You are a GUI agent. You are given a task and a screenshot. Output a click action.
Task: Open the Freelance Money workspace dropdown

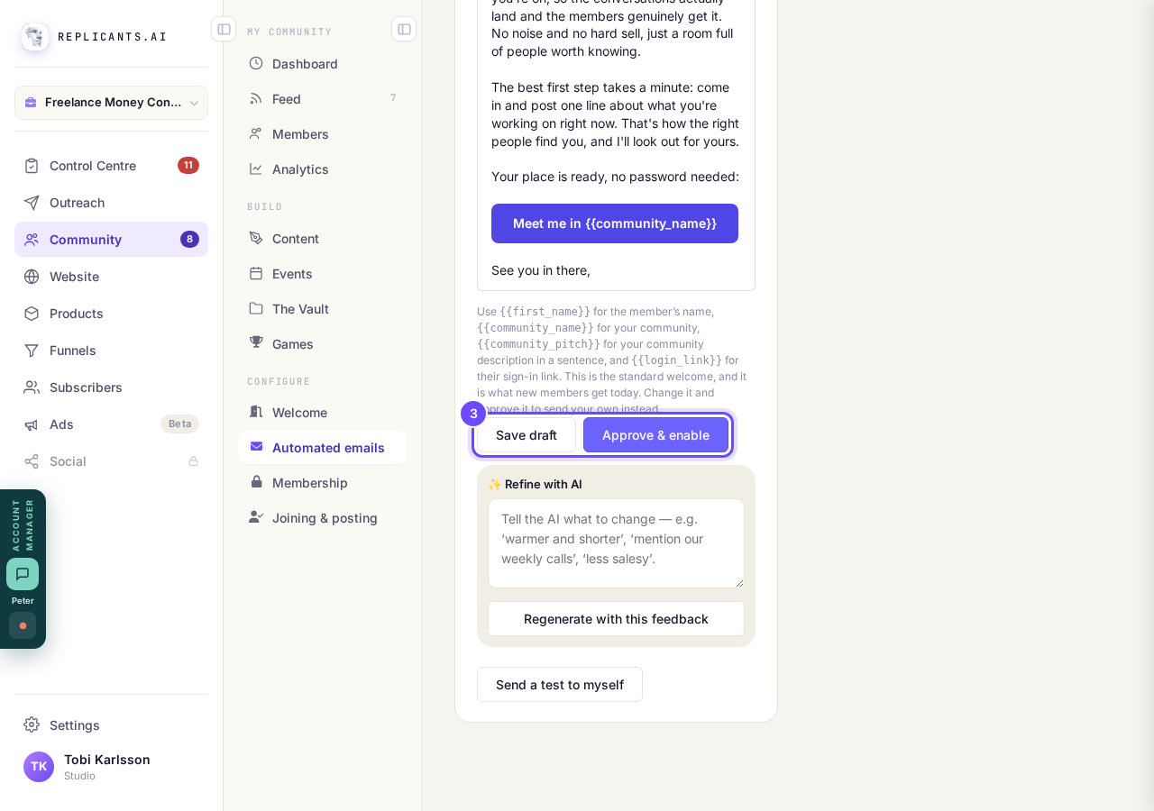coord(111,103)
